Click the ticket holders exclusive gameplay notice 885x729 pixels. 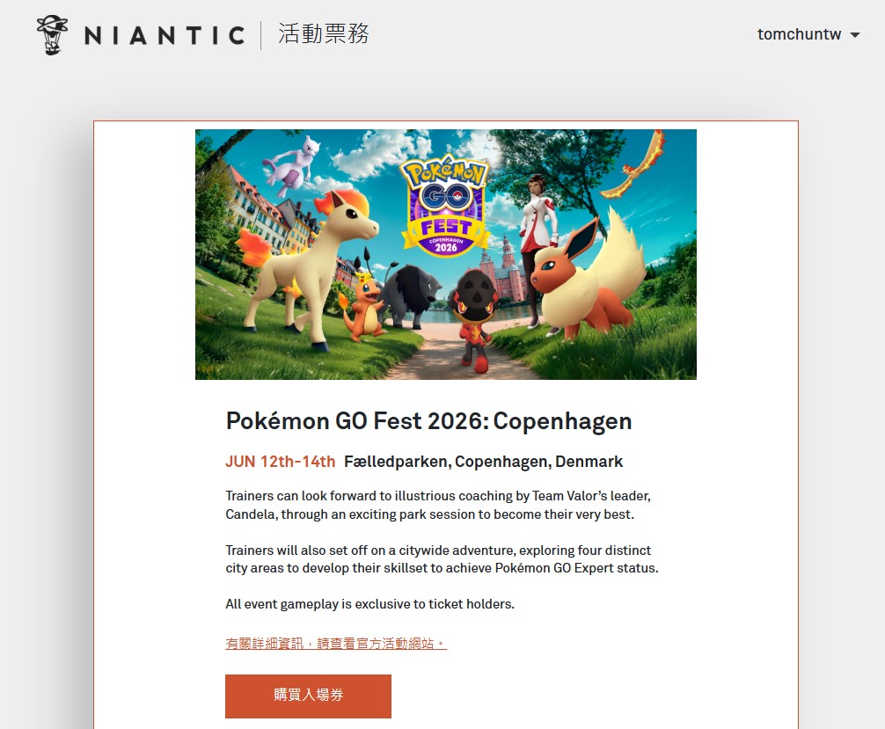pos(369,604)
